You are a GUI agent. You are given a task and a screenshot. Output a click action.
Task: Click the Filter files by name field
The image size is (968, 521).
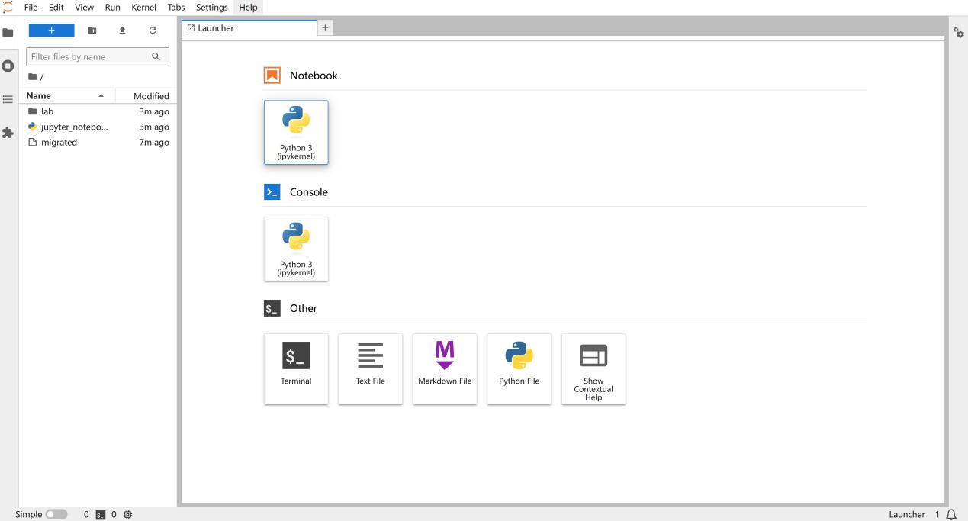(x=98, y=56)
